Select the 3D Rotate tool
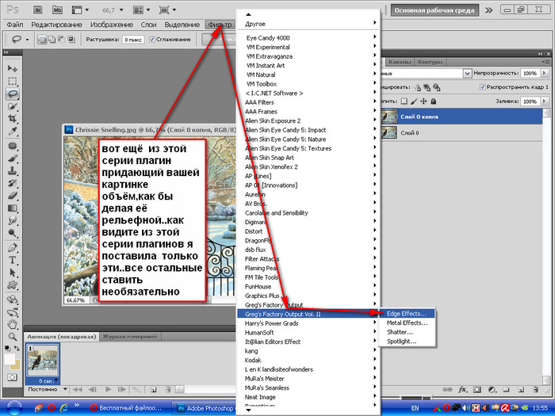Viewport: 555px width, 416px height. tap(13, 300)
